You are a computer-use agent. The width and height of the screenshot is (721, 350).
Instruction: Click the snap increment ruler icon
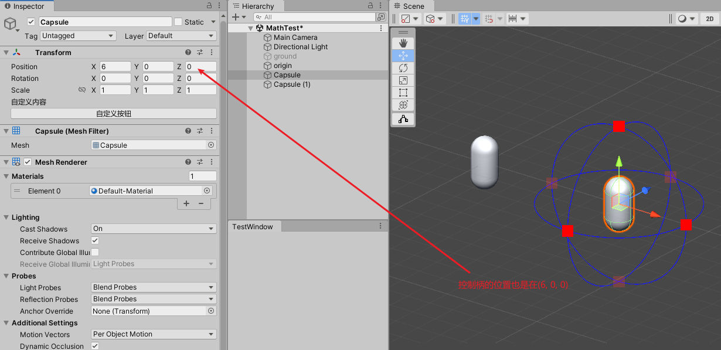click(x=512, y=19)
